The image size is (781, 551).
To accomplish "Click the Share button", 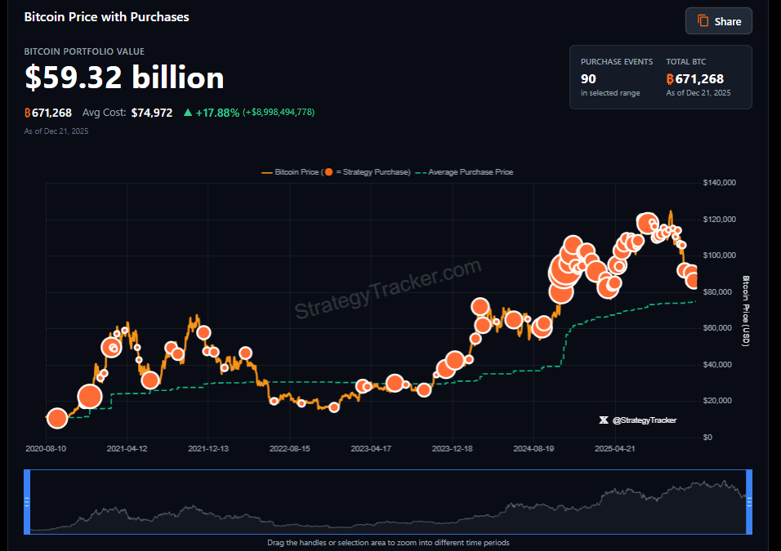I will (719, 21).
